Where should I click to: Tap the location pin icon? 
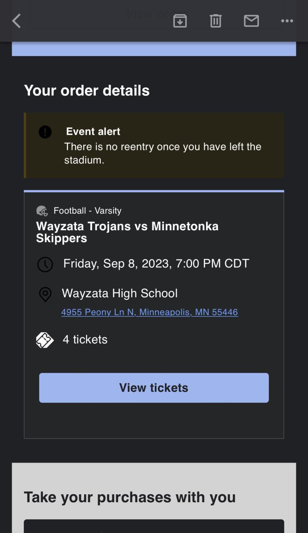[45, 294]
